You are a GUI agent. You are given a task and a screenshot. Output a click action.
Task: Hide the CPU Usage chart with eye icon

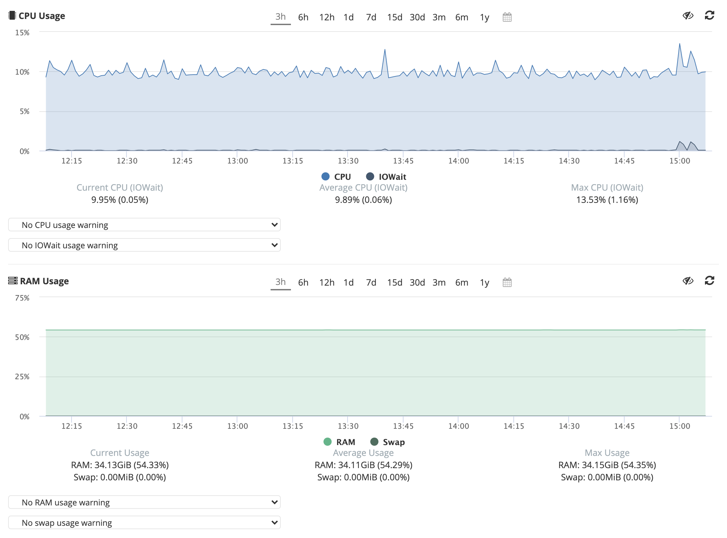(x=688, y=16)
